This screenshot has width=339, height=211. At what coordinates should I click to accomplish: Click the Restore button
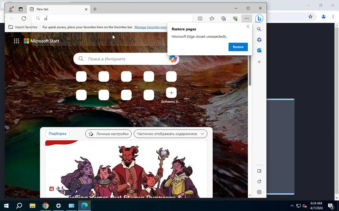[238, 47]
